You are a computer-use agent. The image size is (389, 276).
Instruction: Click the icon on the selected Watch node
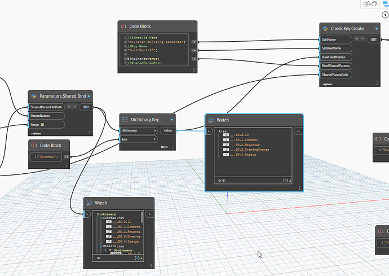tap(210, 120)
